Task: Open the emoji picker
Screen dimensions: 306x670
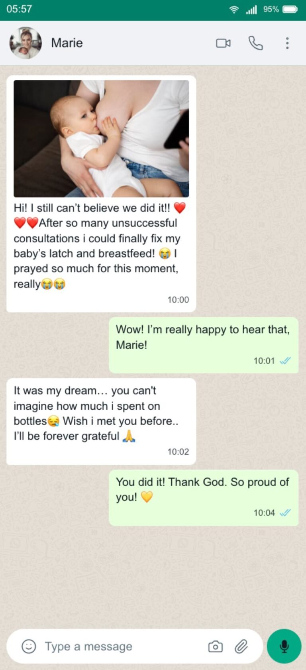Action: click(29, 646)
